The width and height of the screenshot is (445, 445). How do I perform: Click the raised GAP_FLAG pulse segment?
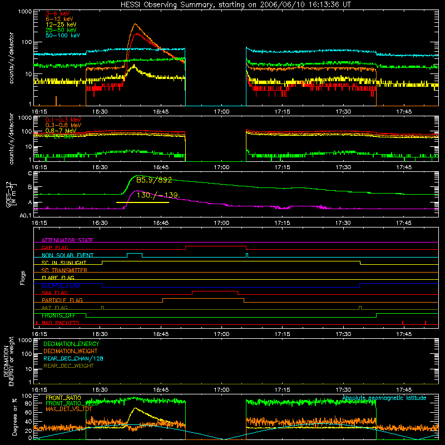(x=216, y=246)
